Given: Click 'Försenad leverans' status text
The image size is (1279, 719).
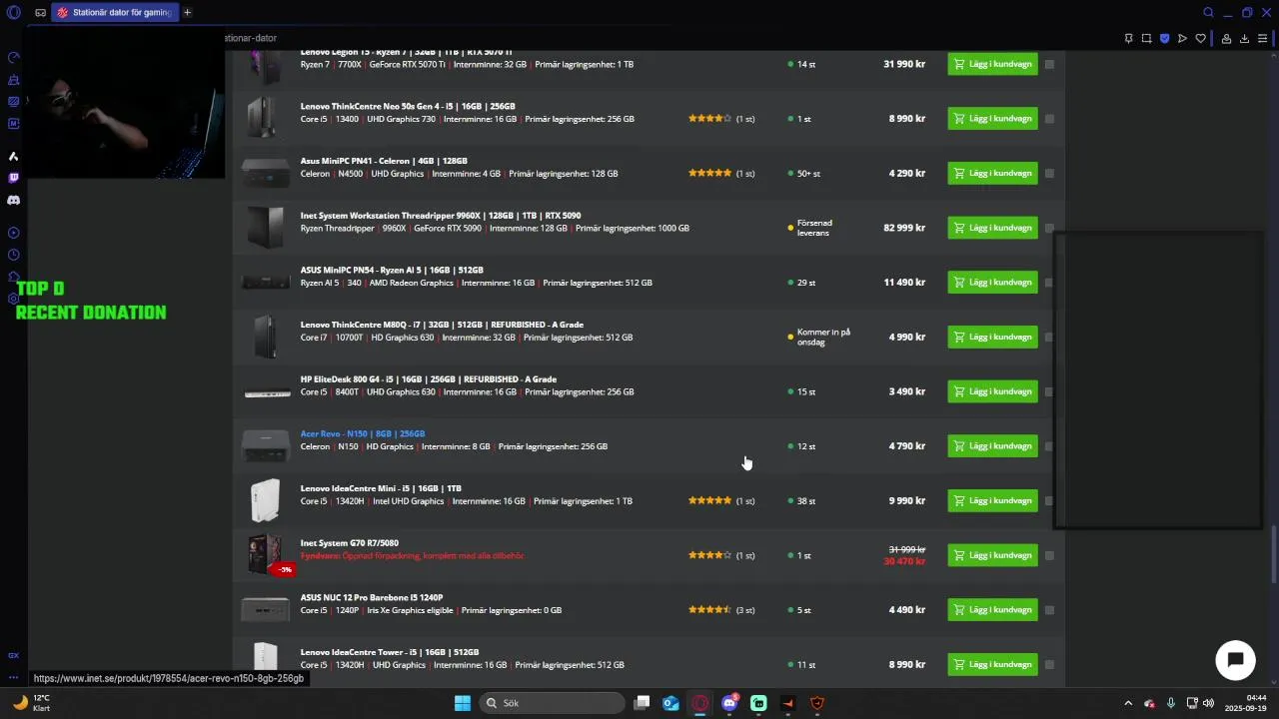Looking at the screenshot, I should [814, 228].
